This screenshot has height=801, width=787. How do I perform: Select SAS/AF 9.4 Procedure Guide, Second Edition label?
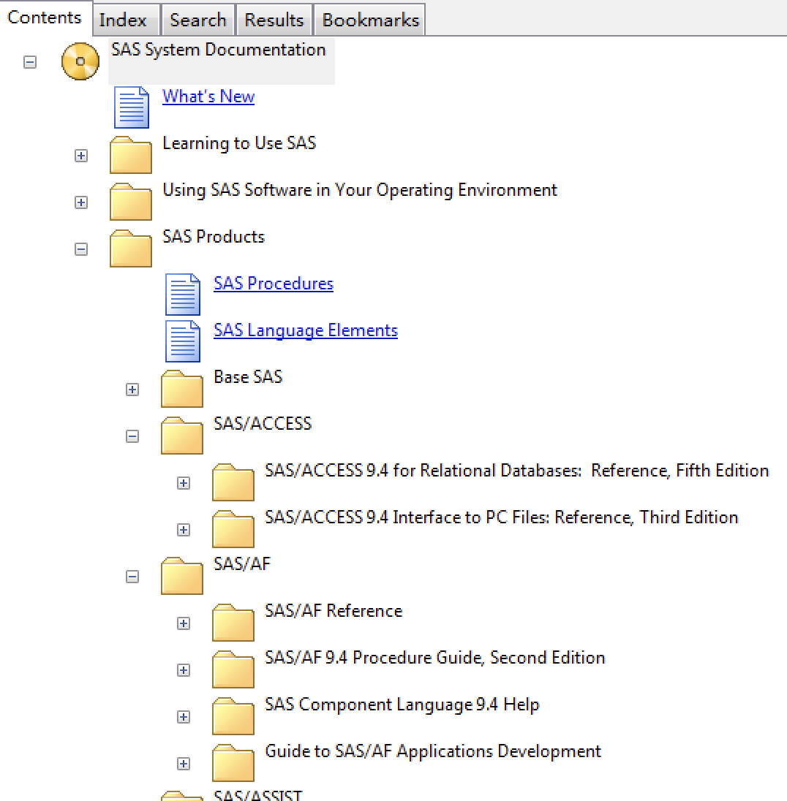tap(434, 658)
